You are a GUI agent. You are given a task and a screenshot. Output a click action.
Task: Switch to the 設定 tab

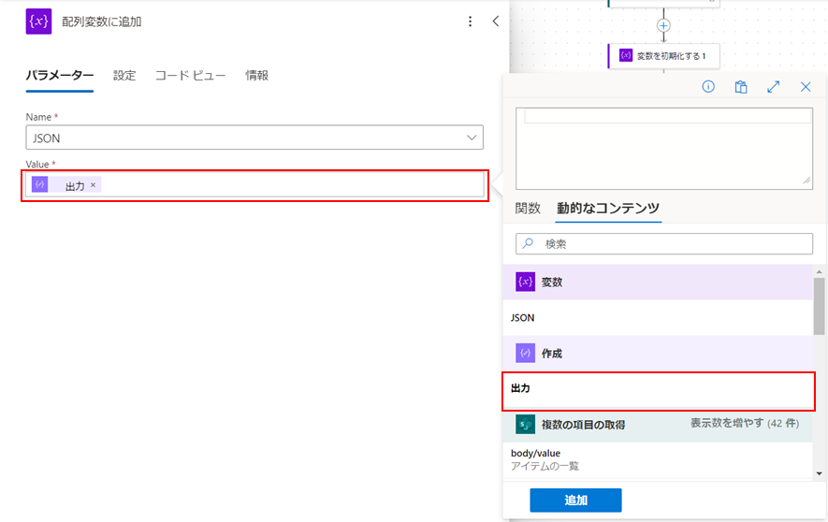124,76
